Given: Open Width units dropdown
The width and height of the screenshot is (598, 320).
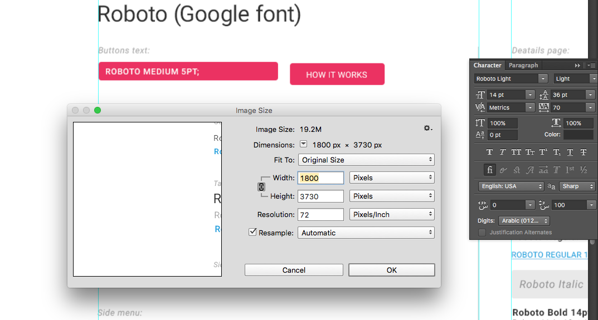Looking at the screenshot, I should pyautogui.click(x=392, y=178).
